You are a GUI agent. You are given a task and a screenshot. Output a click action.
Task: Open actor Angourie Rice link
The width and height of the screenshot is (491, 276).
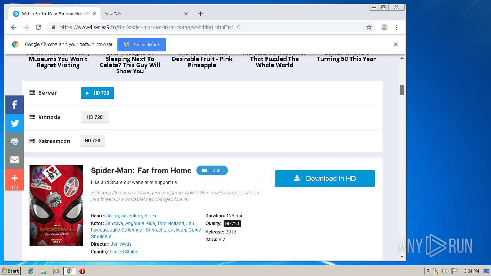point(140,223)
